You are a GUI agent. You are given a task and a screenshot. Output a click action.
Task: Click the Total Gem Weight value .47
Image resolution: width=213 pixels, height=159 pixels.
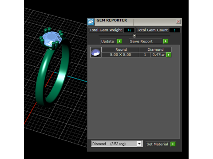129,30
